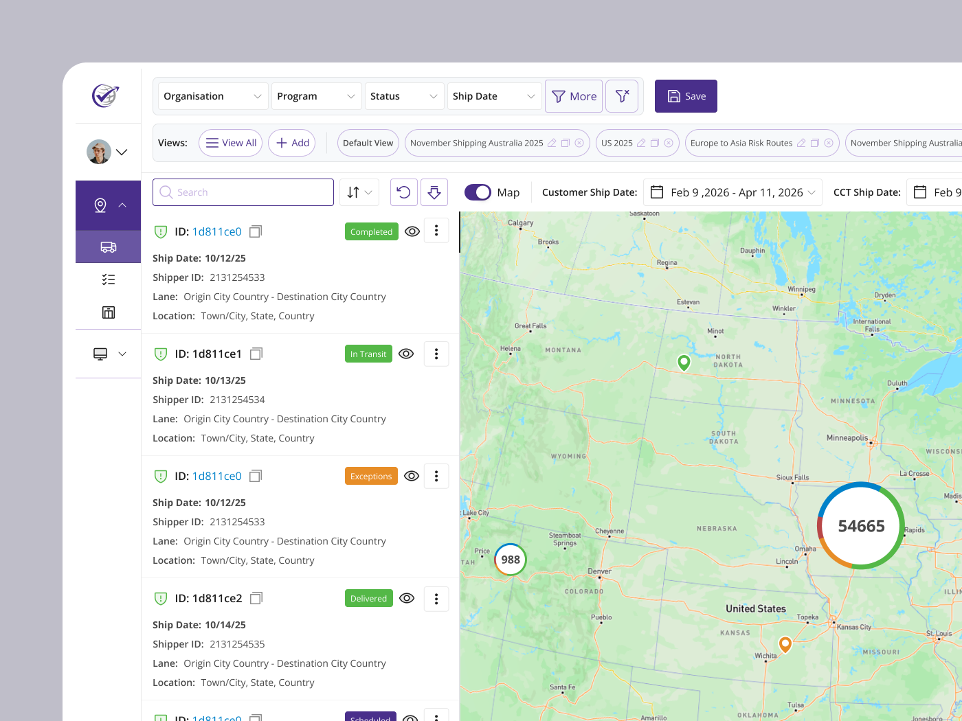The width and height of the screenshot is (962, 721).
Task: Click the 988 shipment cluster marker
Action: point(511,560)
